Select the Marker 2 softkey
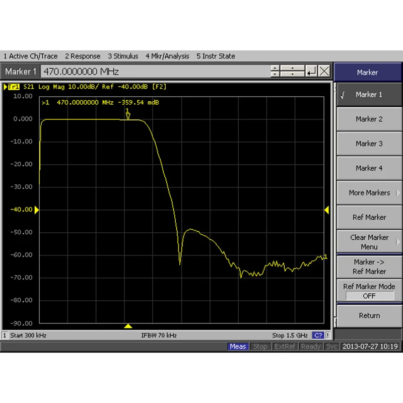The width and height of the screenshot is (403, 403). (369, 119)
